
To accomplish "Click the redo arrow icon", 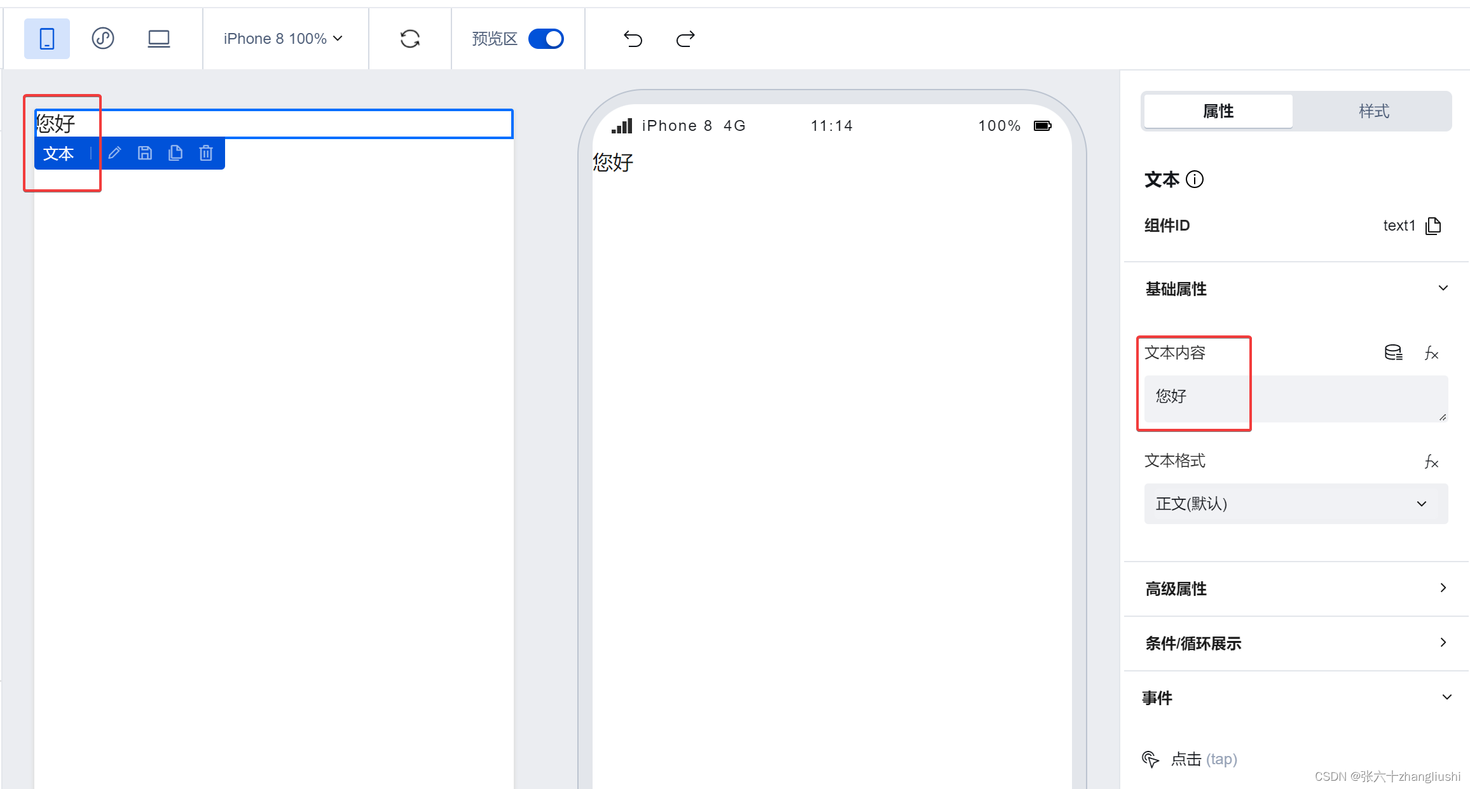I will click(x=685, y=39).
